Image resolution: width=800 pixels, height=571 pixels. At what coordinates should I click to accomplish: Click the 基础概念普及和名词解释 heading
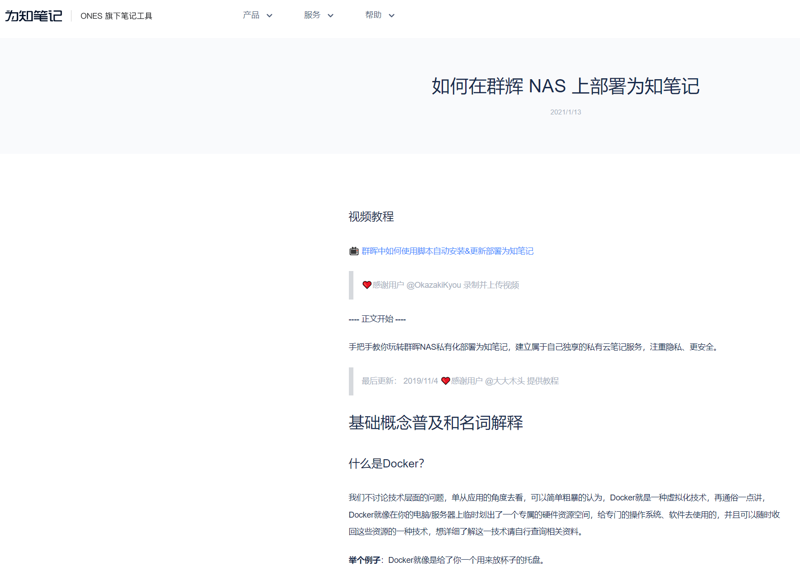[436, 423]
